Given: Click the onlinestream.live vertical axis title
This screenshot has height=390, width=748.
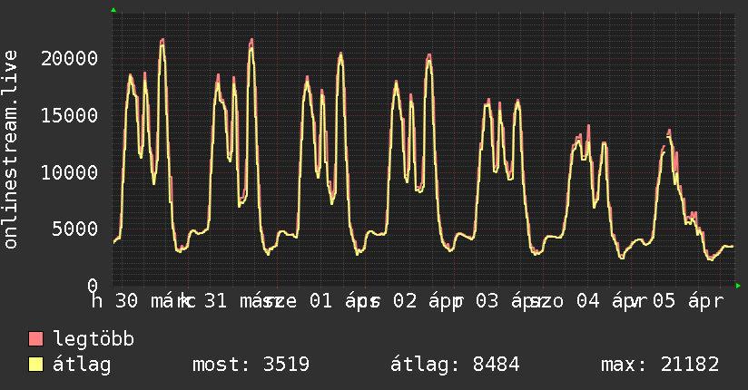Looking at the screenshot, I should click(x=11, y=150).
